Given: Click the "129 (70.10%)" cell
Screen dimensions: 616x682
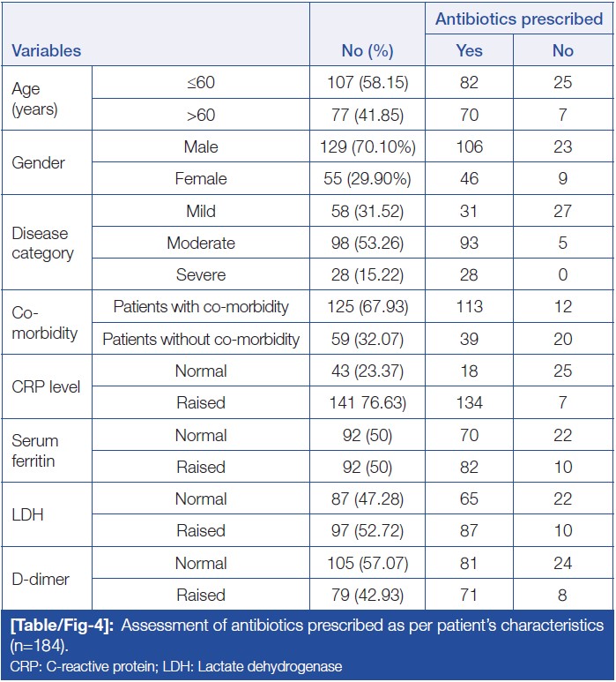Looking at the screenshot, I should coord(367,147).
